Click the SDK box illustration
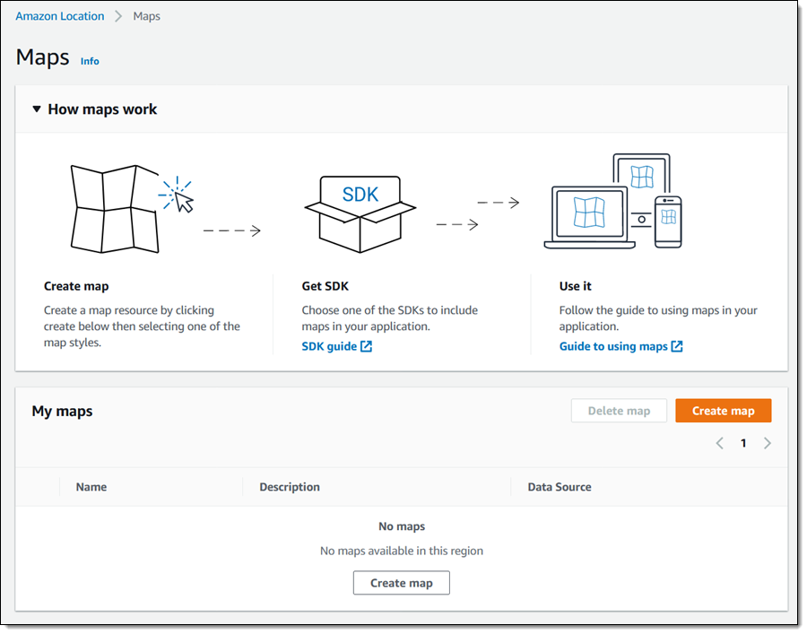This screenshot has width=807, height=634. click(360, 214)
